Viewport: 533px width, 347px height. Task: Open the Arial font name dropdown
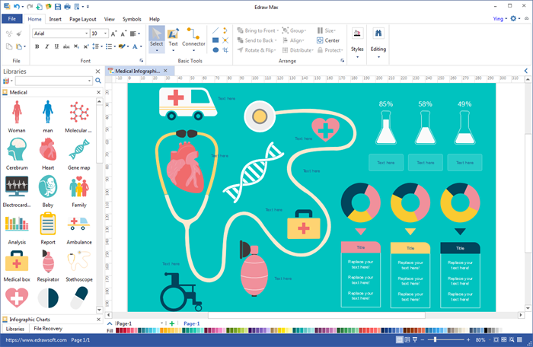86,33
